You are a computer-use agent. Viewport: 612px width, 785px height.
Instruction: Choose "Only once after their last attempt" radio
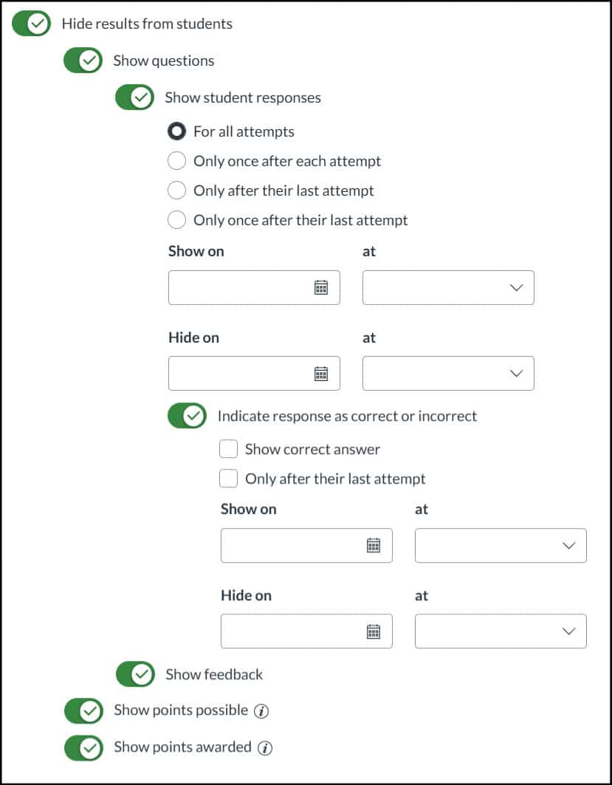pos(177,220)
